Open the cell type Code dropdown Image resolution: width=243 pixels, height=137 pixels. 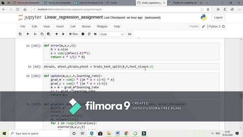pos(112,34)
